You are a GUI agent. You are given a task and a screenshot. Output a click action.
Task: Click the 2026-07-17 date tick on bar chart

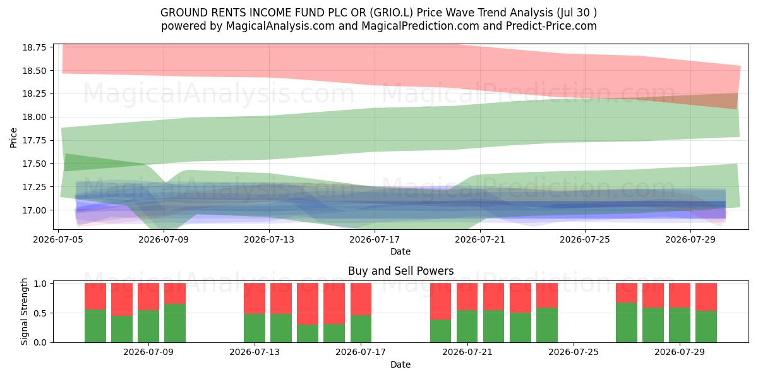click(361, 352)
